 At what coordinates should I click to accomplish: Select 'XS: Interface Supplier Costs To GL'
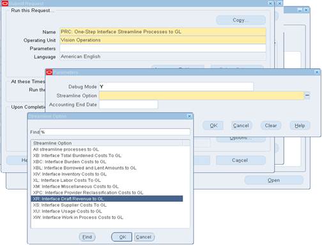pyautogui.click(x=107, y=205)
